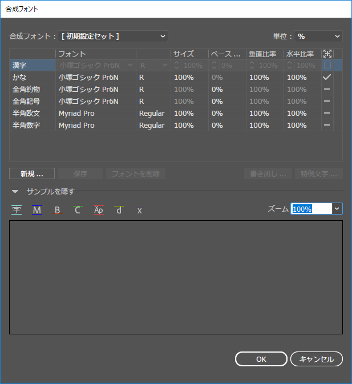This screenshot has width=352, height=384.
Task: Click baseline 0% in 全角約物 row
Action: pyautogui.click(x=217, y=90)
